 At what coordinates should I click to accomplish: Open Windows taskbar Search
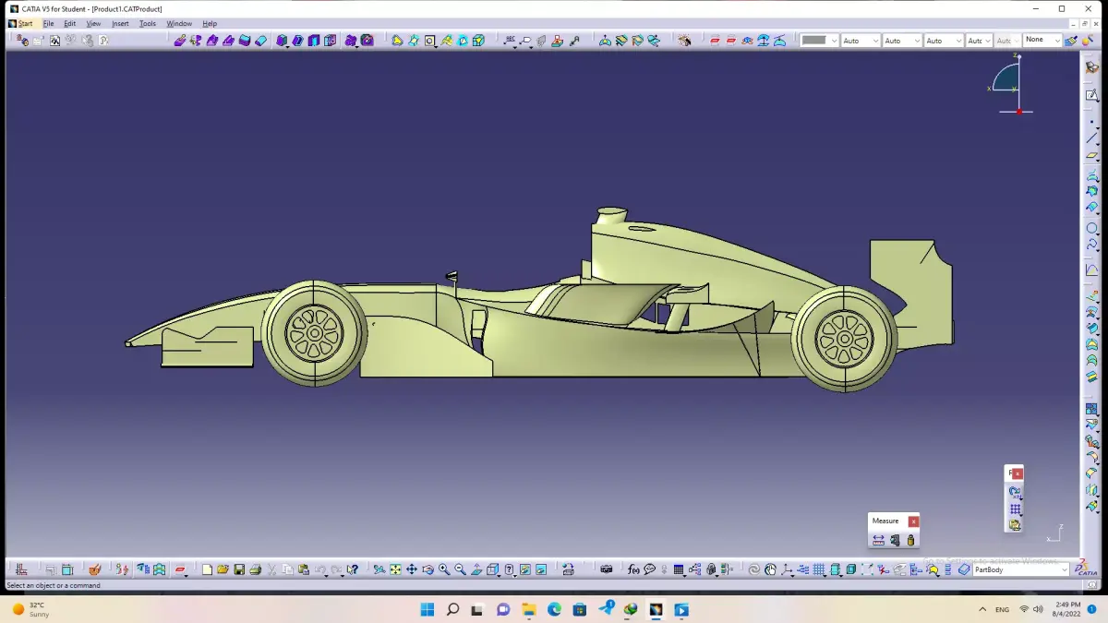point(452,609)
